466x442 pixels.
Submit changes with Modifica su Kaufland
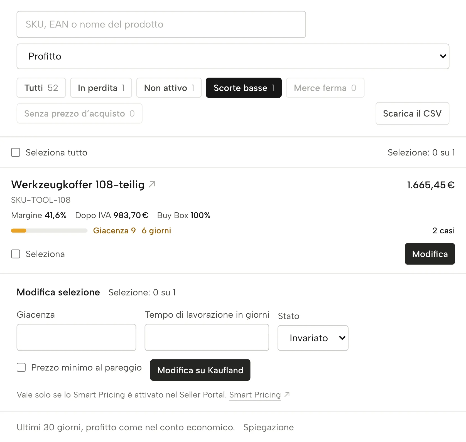pos(200,370)
